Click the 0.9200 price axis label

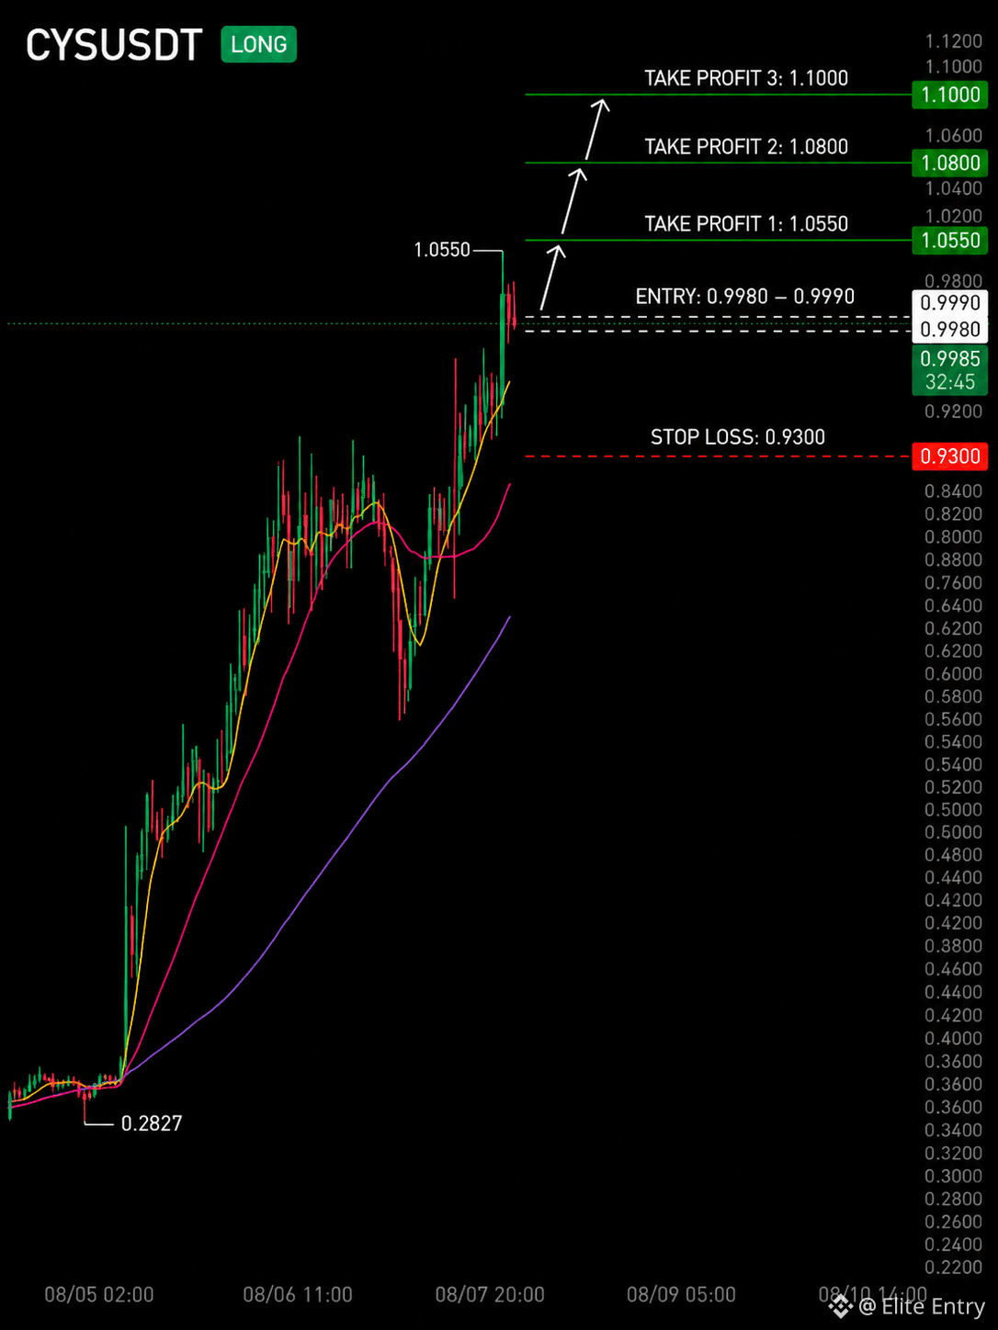tap(954, 411)
